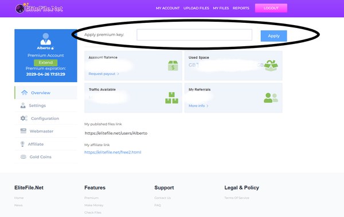
Task: Click the user avatar icon above Alberto
Action: (x=46, y=39)
